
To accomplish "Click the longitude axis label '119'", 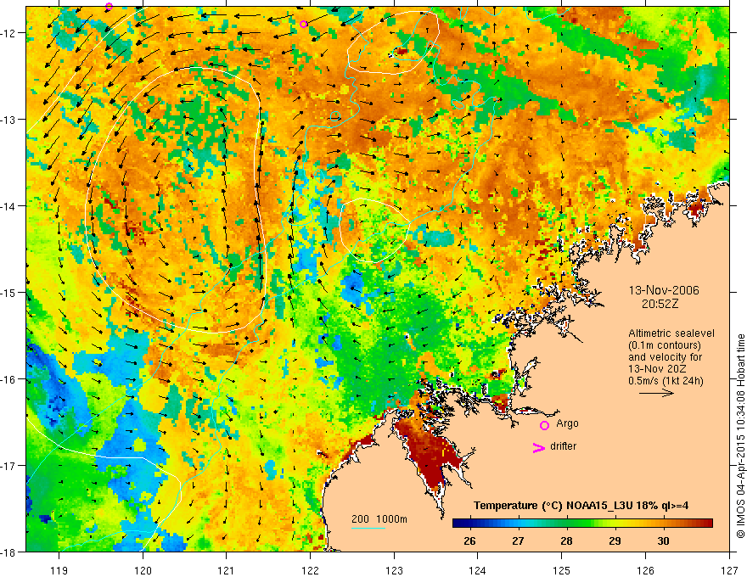I will (x=59, y=570).
